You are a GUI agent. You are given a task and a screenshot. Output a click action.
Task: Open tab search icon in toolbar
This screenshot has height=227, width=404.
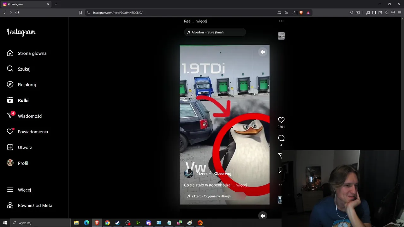pos(358,13)
